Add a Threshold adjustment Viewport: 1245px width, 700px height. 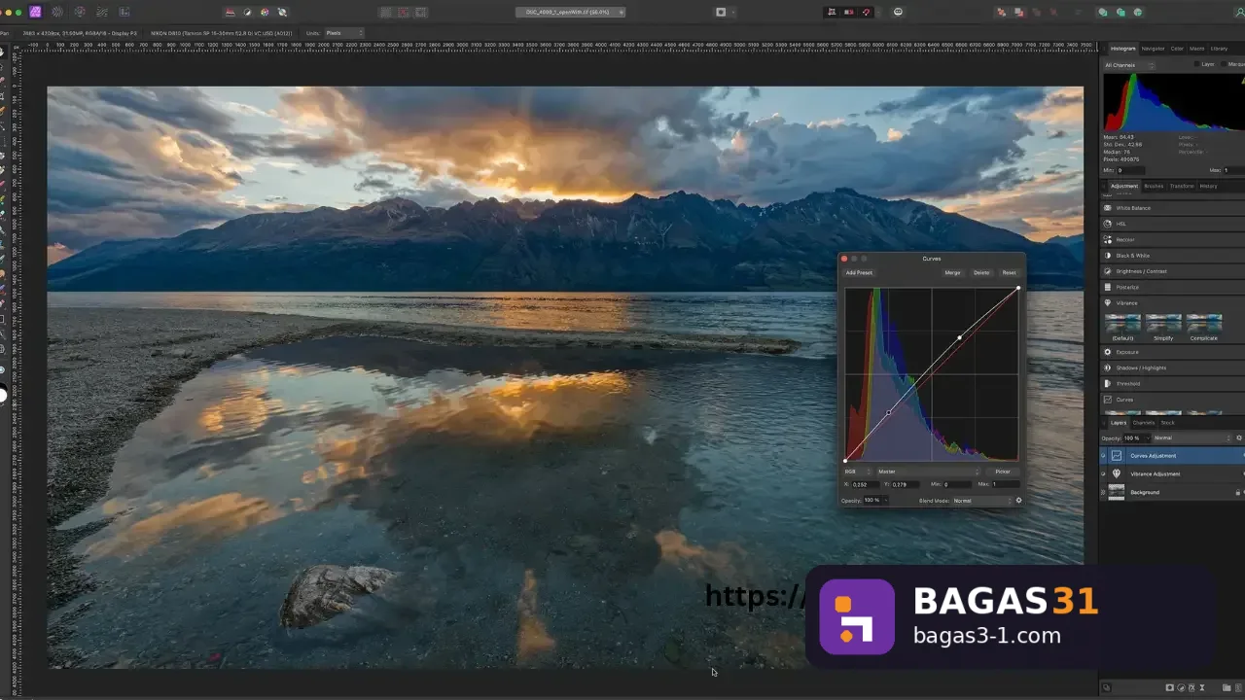(1171, 383)
